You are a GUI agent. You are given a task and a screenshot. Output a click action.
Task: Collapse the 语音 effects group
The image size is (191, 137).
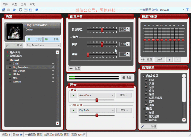pos(144,109)
